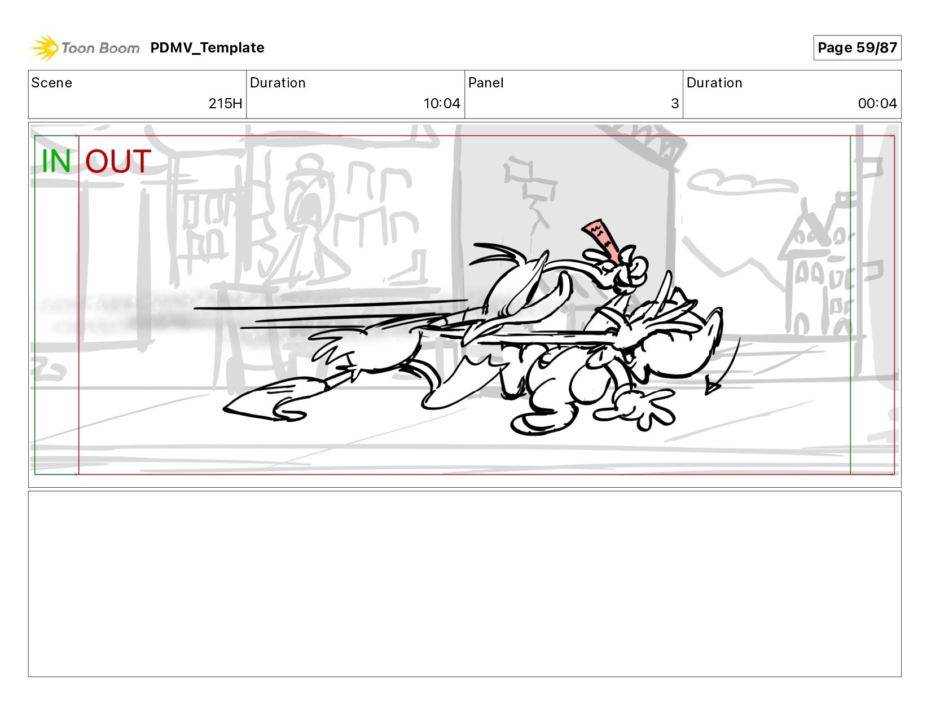Open the storyboard panel sketch of running characters

(465, 305)
